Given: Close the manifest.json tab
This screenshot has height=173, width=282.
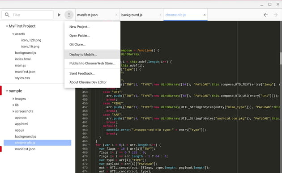Looking at the screenshot, I should [116, 15].
